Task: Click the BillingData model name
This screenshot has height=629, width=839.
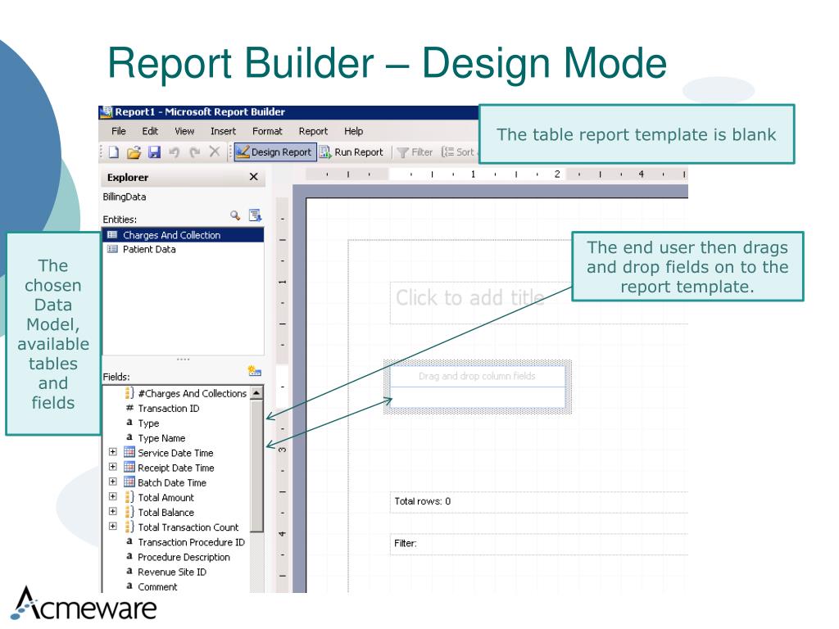Action: point(125,197)
